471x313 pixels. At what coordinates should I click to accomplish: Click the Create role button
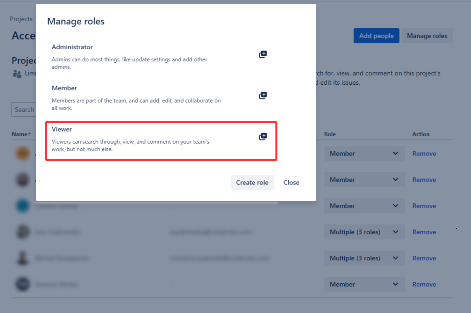tap(252, 182)
